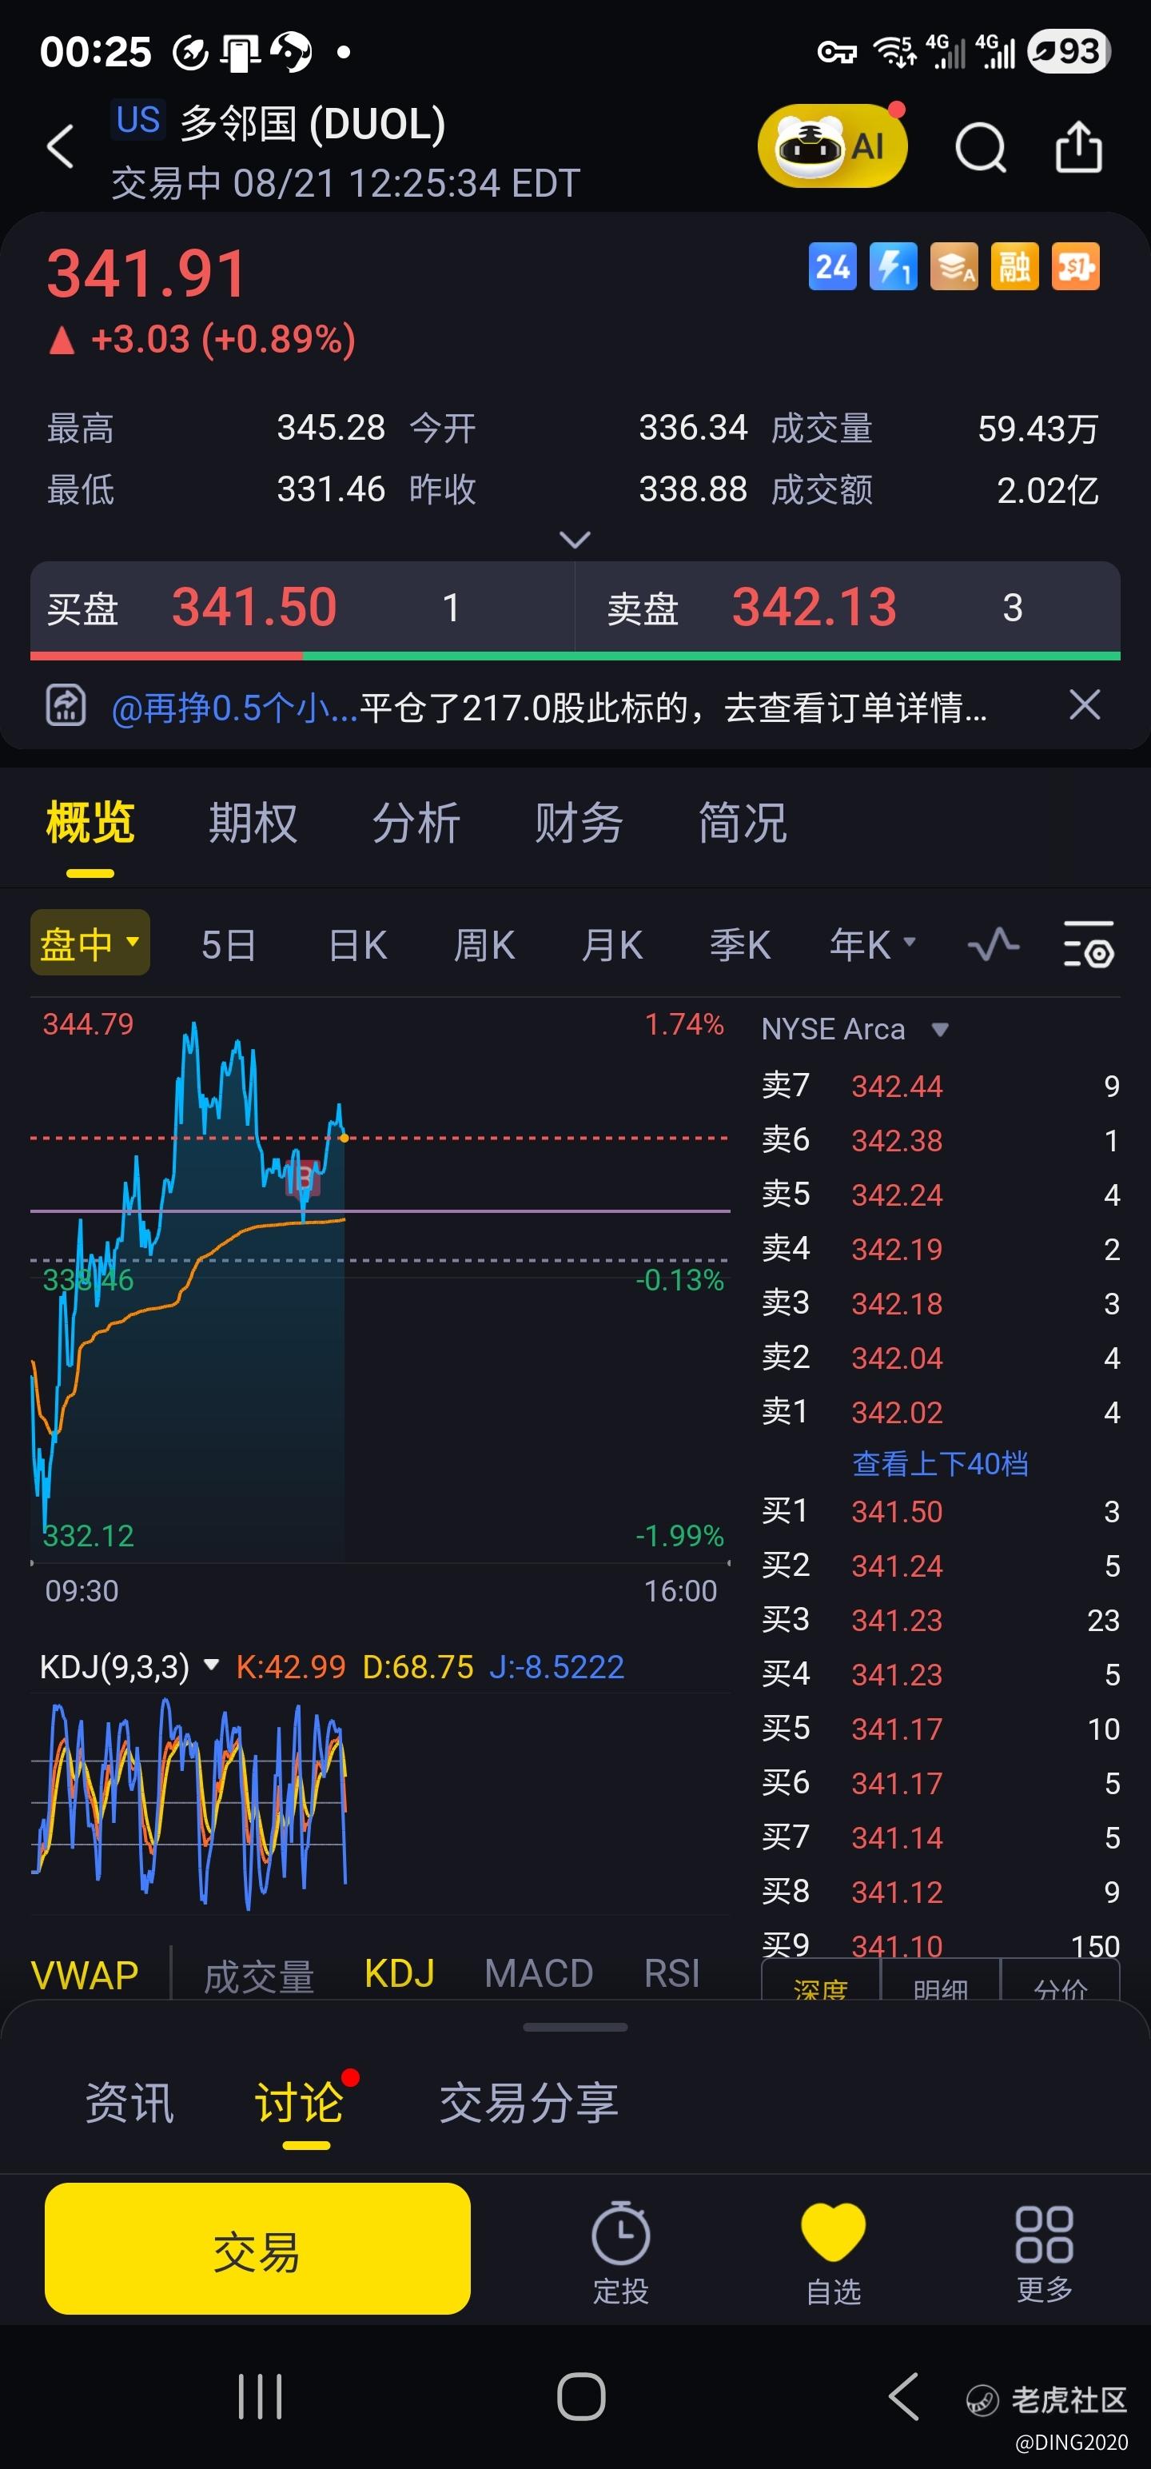This screenshot has height=2469, width=1151.
Task: Select the 日K chart period
Action: click(356, 945)
